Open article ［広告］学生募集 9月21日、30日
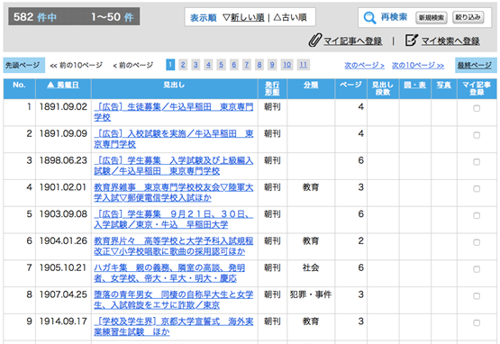The image size is (500, 344). point(174,219)
